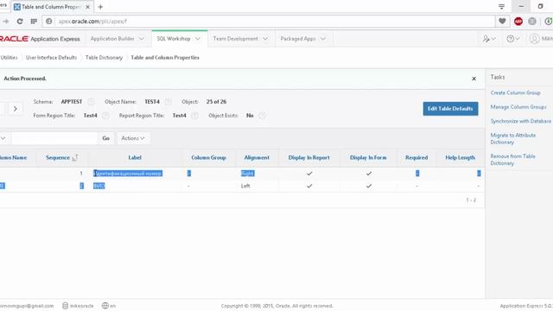The width and height of the screenshot is (553, 311).
Task: Click Display In Form checkmark in Left row
Action: click(x=369, y=186)
